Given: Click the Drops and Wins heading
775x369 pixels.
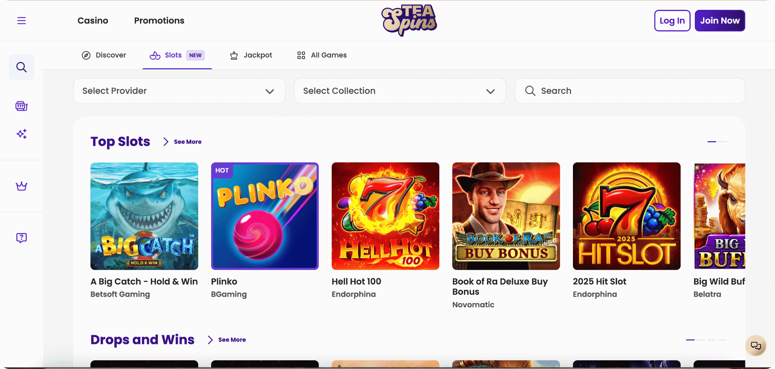Looking at the screenshot, I should click(142, 340).
